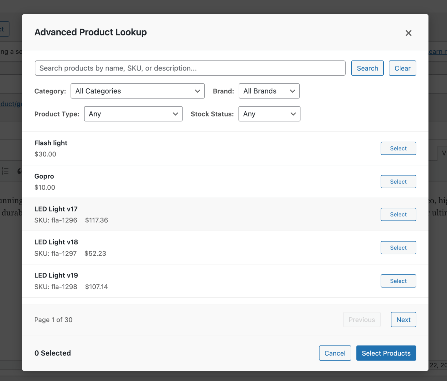Select the Flash light product
447x381 pixels.
[x=398, y=148]
